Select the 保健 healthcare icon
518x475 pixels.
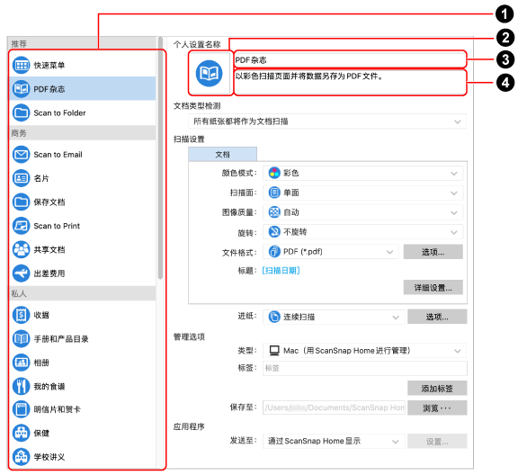tap(22, 433)
